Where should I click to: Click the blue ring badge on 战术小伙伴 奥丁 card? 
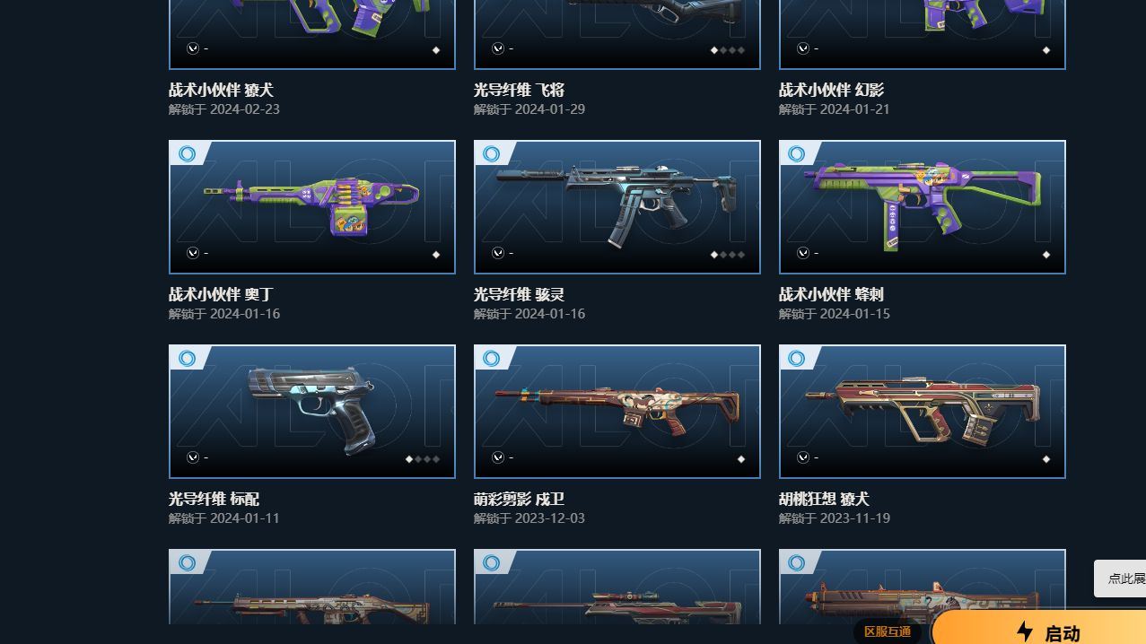tap(187, 154)
